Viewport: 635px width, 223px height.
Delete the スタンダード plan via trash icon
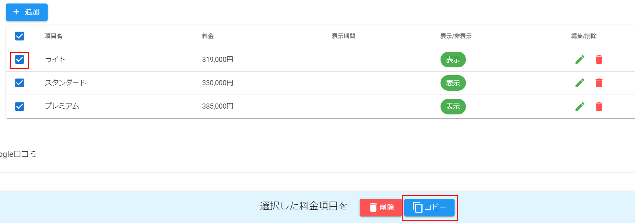click(599, 83)
